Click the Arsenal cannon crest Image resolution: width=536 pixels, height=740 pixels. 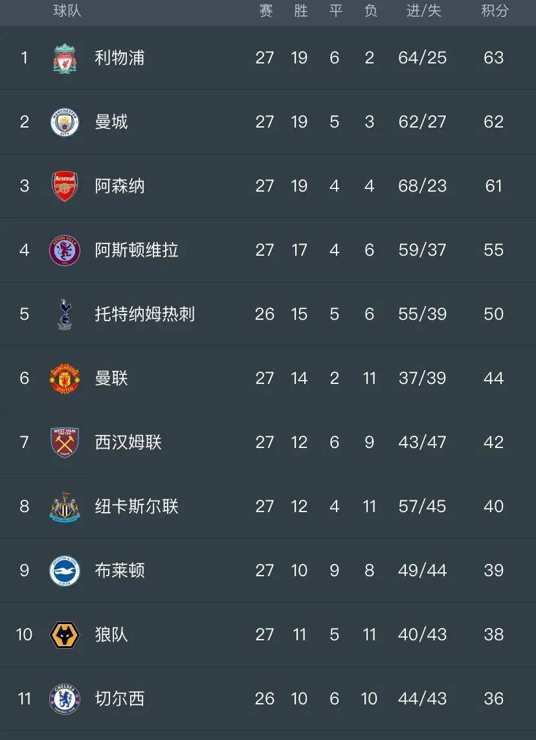tap(64, 186)
